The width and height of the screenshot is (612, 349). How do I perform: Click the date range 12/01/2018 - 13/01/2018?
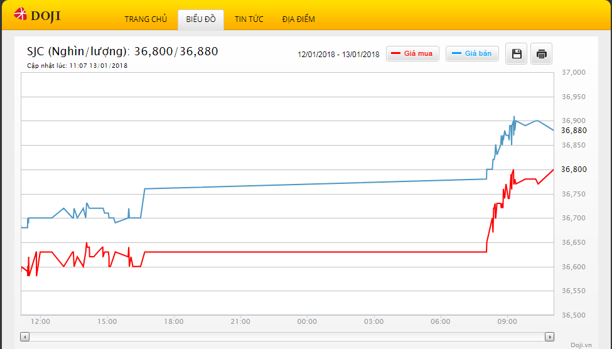[x=338, y=54]
